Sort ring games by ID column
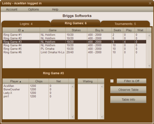154x124 pixels. (x=21, y=30)
